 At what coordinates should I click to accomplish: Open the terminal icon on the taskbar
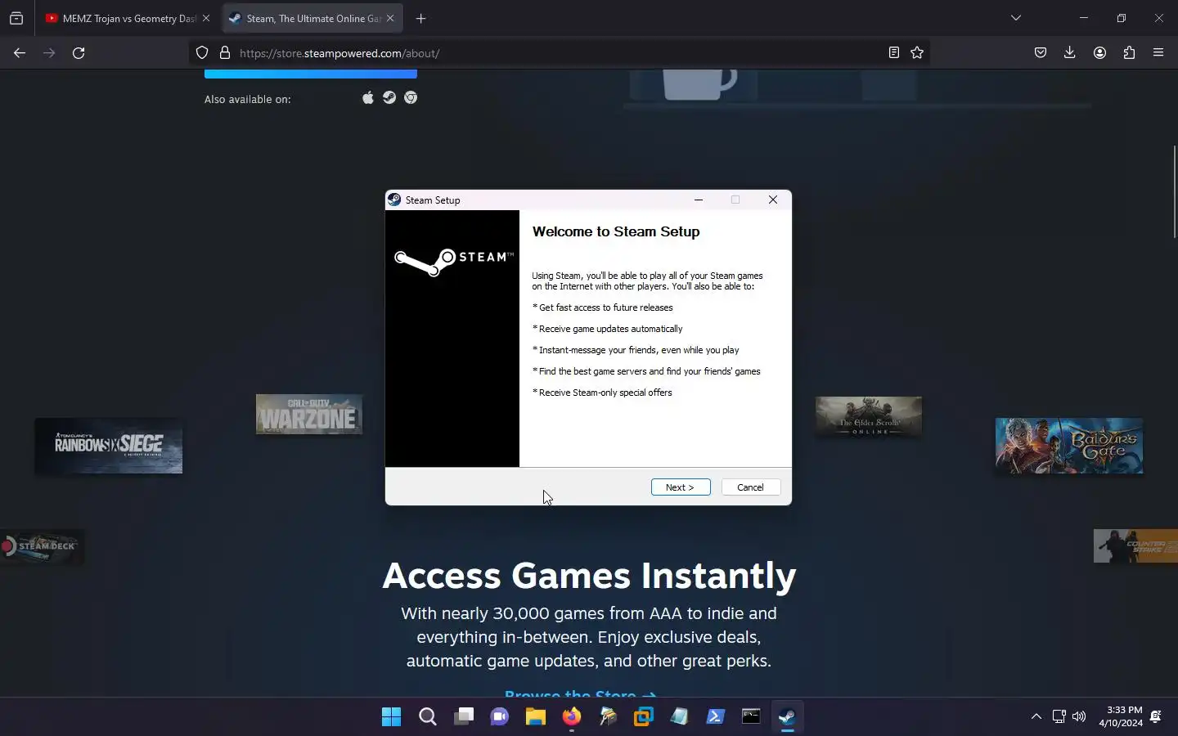pos(751,716)
